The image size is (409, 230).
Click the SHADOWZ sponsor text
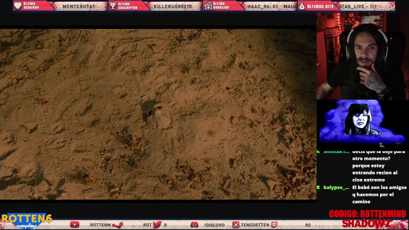pos(367,223)
